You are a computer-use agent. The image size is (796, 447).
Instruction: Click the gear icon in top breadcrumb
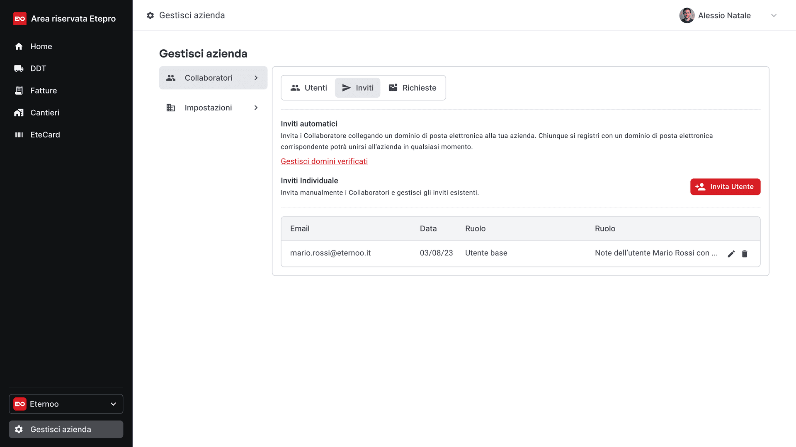150,15
